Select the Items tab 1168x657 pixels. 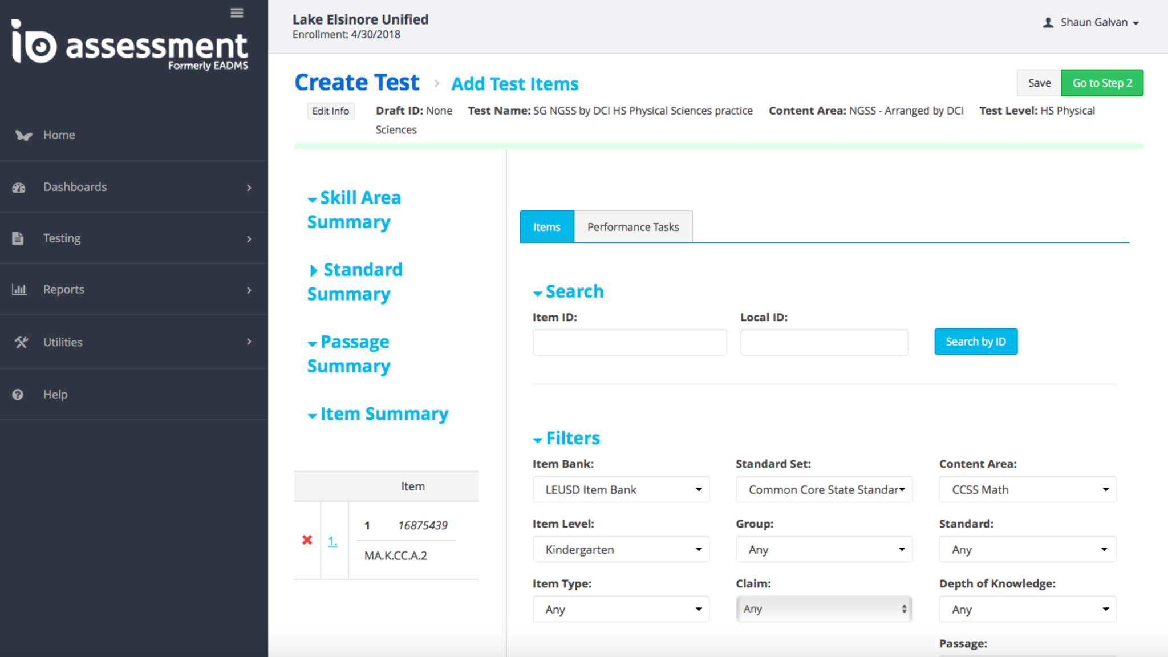pos(546,227)
